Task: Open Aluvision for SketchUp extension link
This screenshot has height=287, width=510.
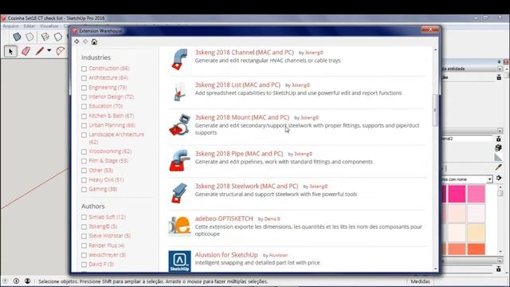Action: [226, 254]
